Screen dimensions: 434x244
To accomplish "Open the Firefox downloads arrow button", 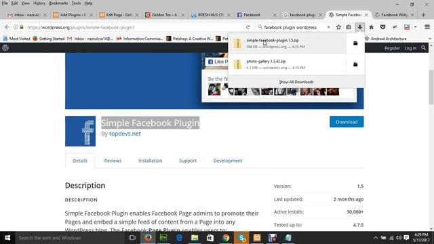I will pos(360,27).
